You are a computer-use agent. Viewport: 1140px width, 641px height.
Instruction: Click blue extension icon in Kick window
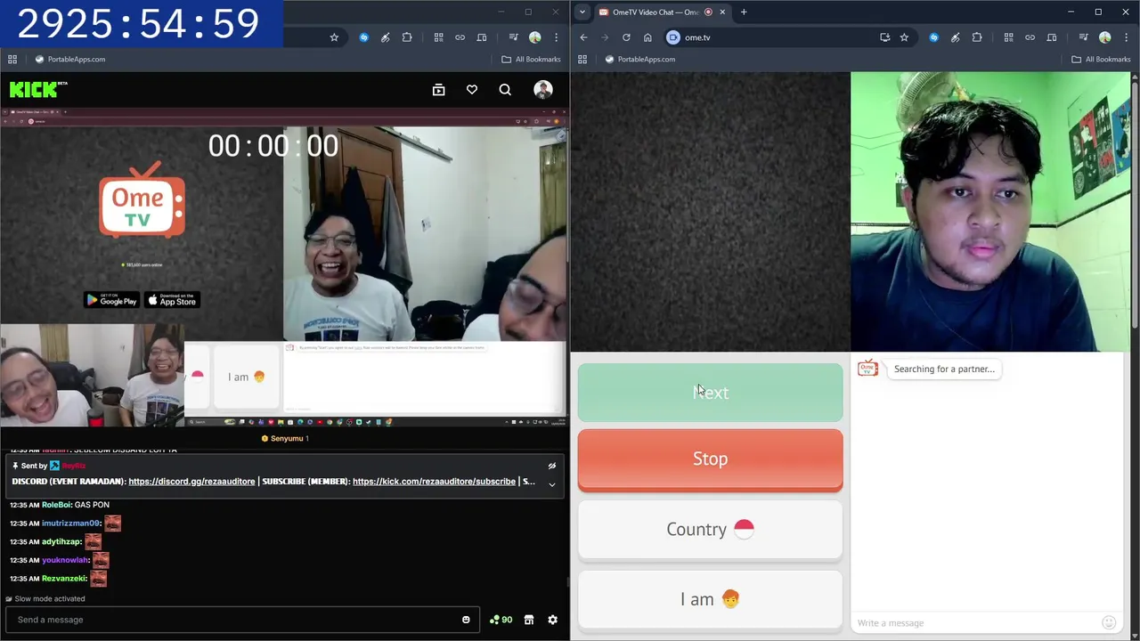[x=363, y=37]
